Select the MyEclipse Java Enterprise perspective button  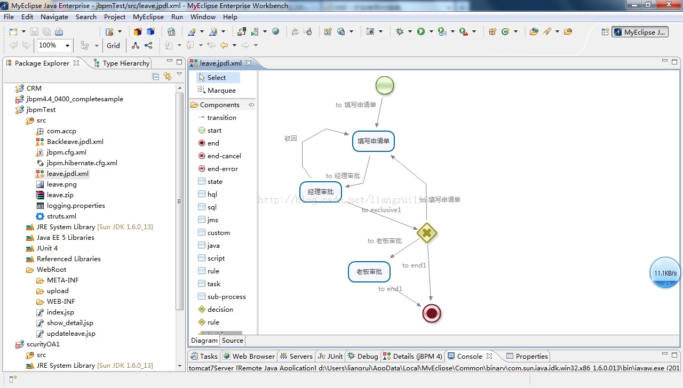pos(640,32)
